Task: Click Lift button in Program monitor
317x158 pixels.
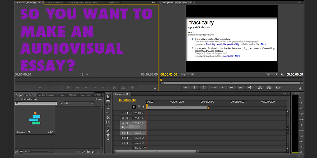Action: coord(260,88)
